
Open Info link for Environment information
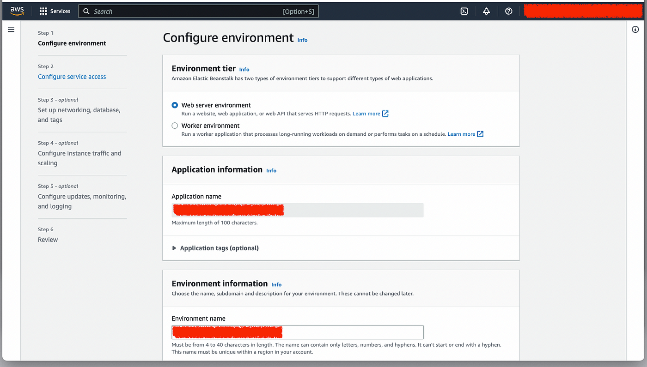[x=276, y=284]
